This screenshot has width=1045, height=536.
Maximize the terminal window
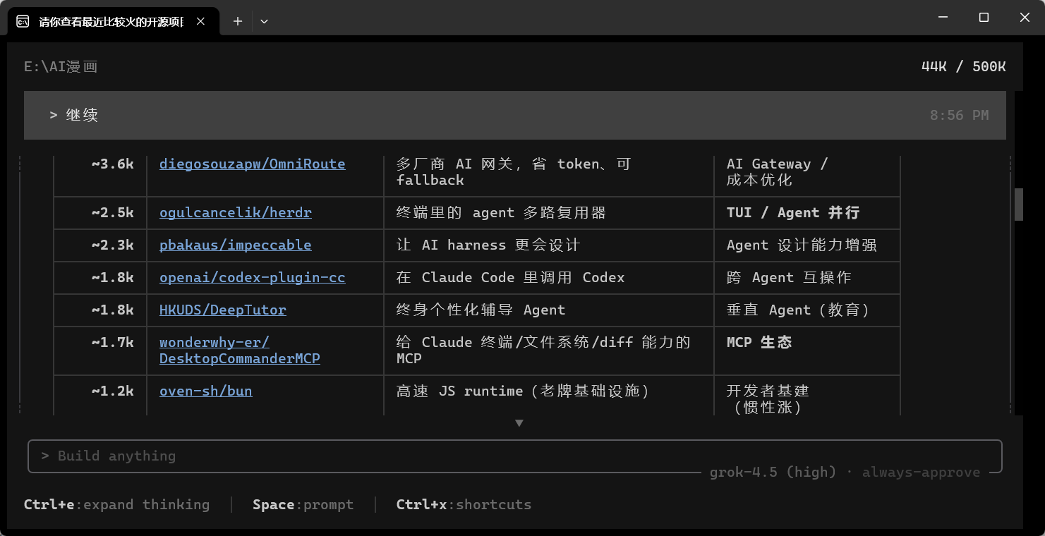click(984, 18)
